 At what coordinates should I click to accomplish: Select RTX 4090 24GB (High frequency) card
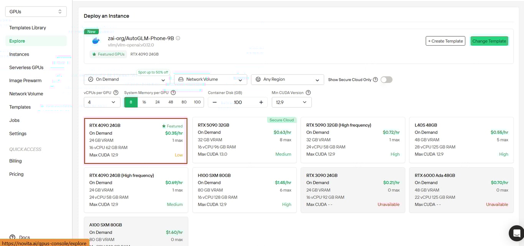(x=136, y=190)
